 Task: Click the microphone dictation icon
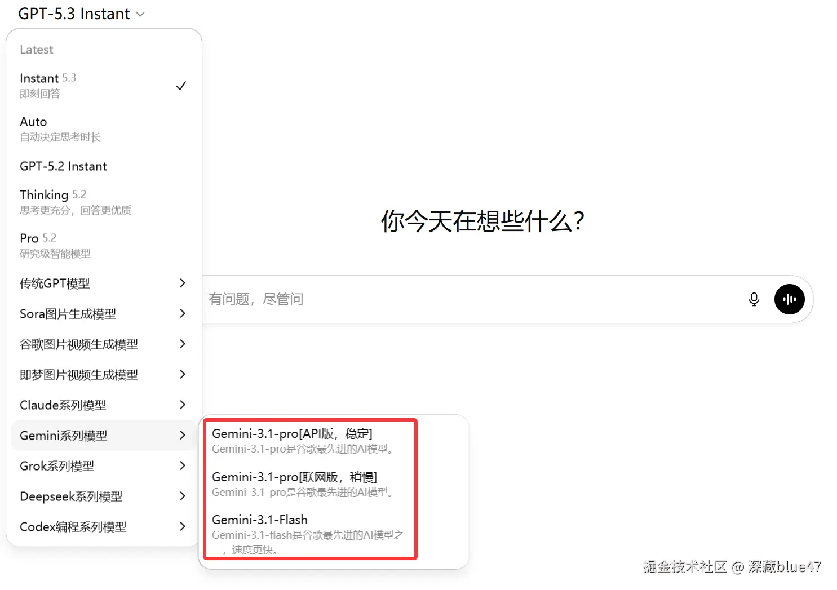754,299
